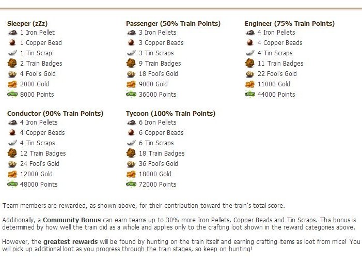Click the Train Badges icon beside 18 Train Badges
Viewport: 362px width, 260px height.
131,153
